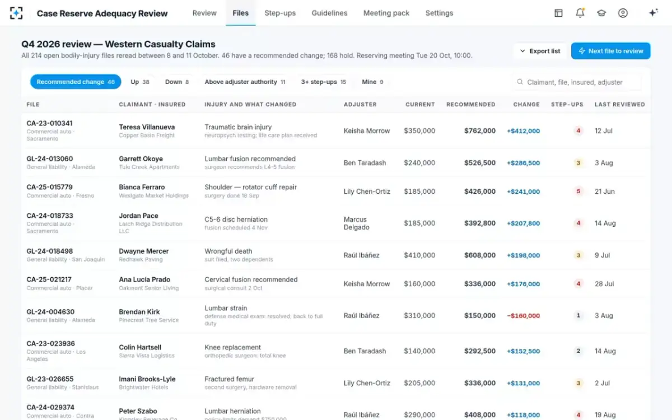The width and height of the screenshot is (672, 420).
Task: Open the Settings tab
Action: tap(439, 13)
